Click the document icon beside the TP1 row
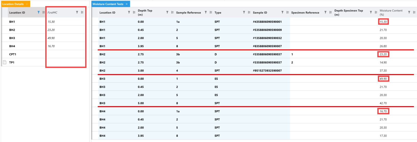 tap(5, 62)
